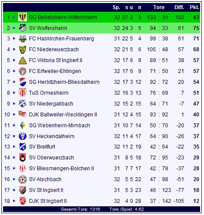Click the SV Alschbach football emblem

pyautogui.click(x=23, y=179)
